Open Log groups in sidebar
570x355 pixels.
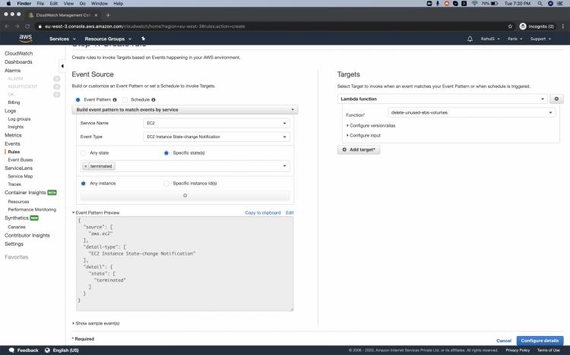click(19, 119)
